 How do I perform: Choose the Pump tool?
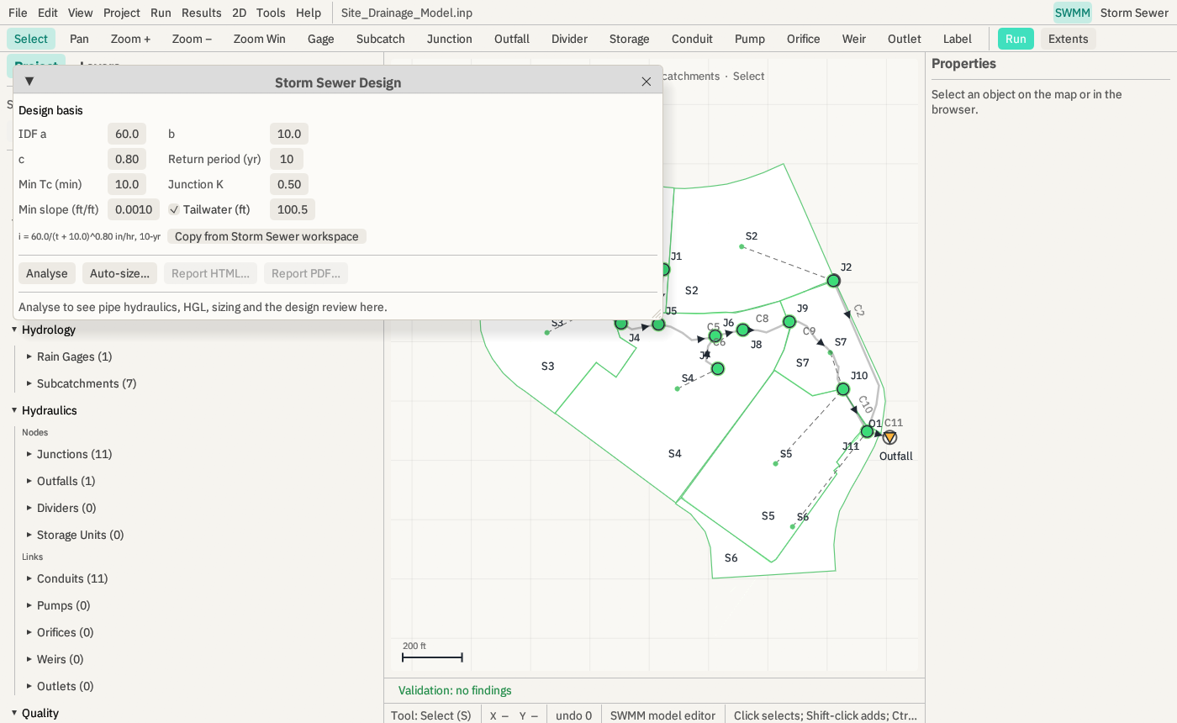[x=750, y=39]
